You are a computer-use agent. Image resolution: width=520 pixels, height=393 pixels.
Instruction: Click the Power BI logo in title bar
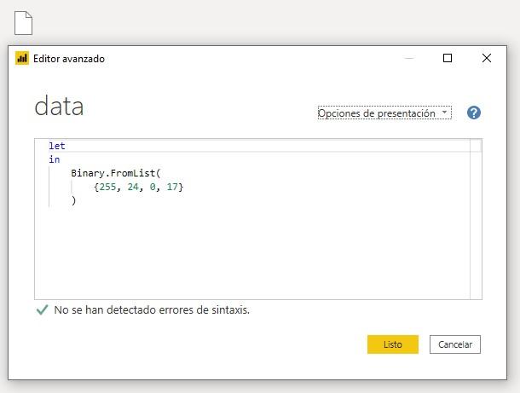[x=22, y=59]
